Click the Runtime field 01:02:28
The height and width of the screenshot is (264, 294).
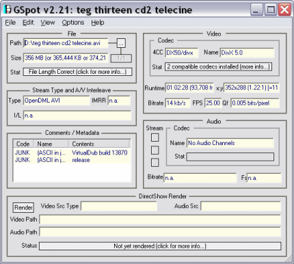[189, 88]
